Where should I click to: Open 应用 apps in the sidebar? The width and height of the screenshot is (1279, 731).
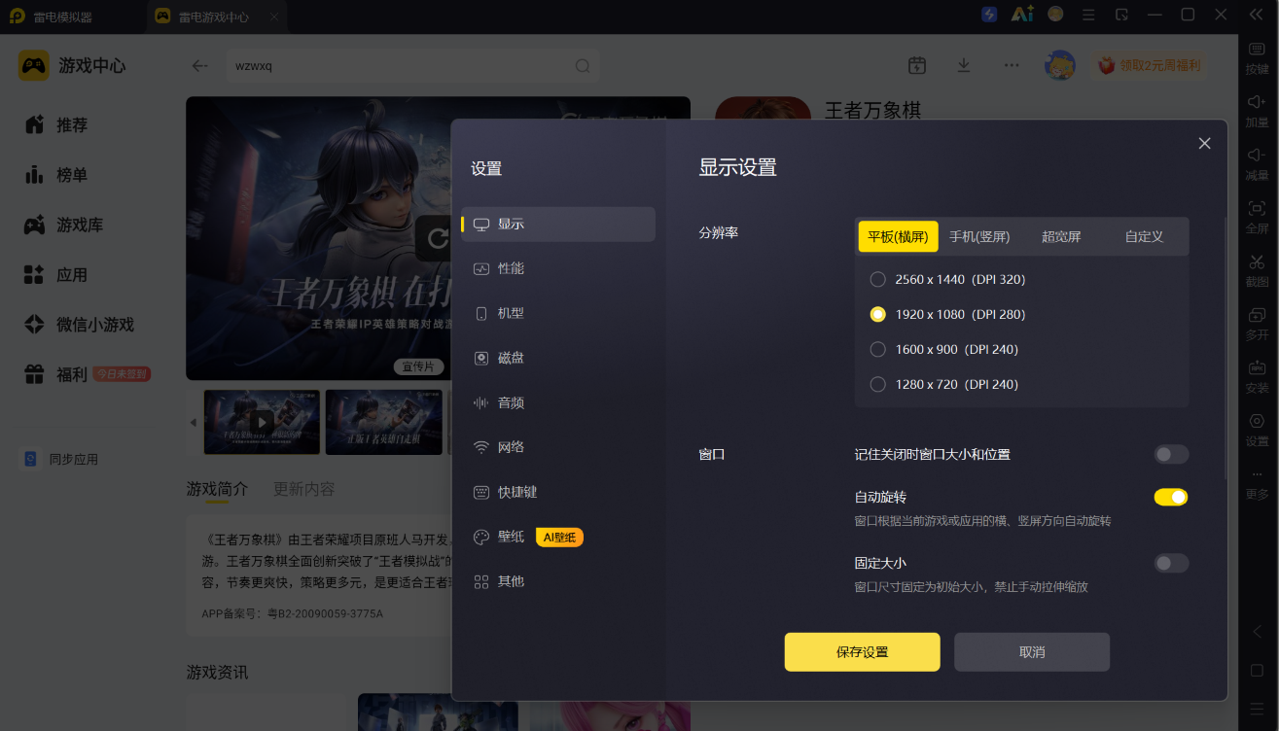[56, 275]
